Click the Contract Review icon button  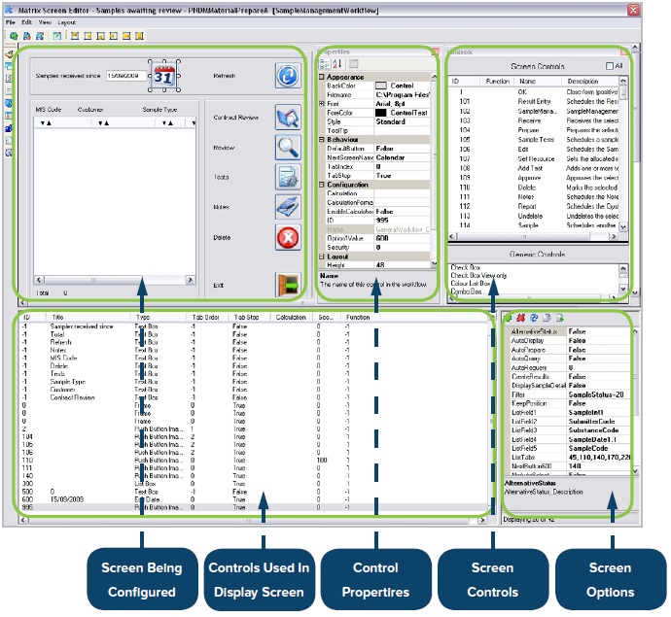pos(288,118)
